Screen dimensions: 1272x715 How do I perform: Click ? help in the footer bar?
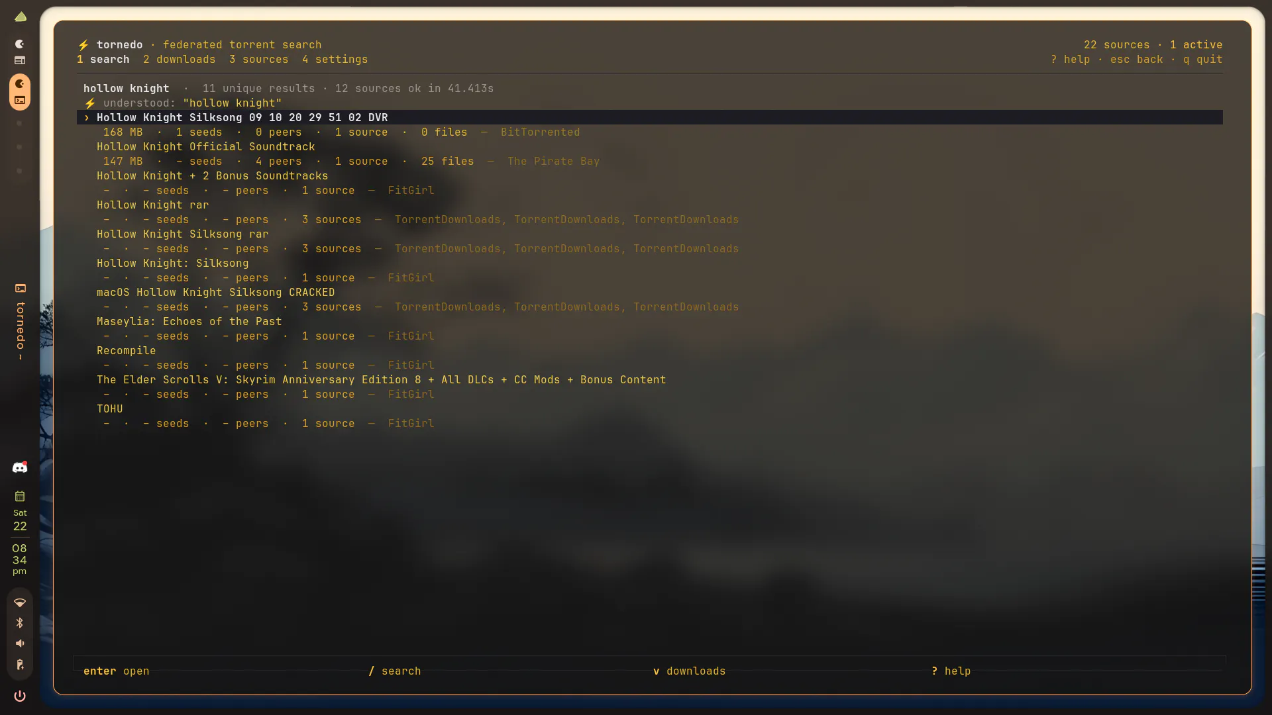[951, 671]
